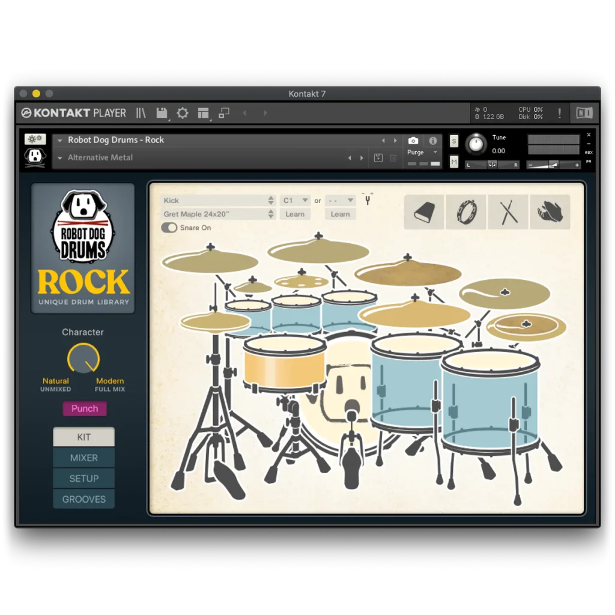Switch to the MIXER tab
Viewport: 615px width, 615px height.
(x=84, y=458)
